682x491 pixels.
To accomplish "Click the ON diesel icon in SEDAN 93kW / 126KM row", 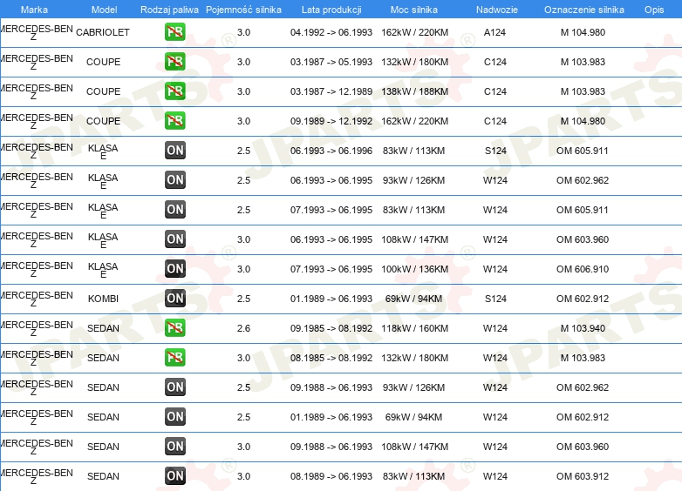I will tap(174, 387).
